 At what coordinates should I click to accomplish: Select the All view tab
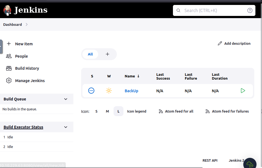(90, 54)
